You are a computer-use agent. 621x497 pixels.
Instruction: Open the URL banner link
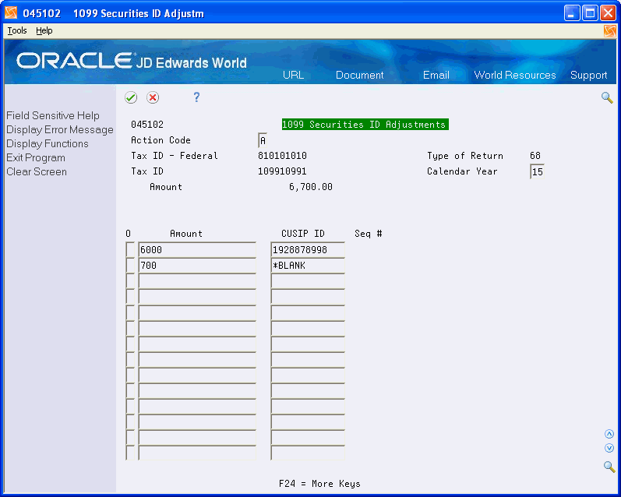coord(293,75)
